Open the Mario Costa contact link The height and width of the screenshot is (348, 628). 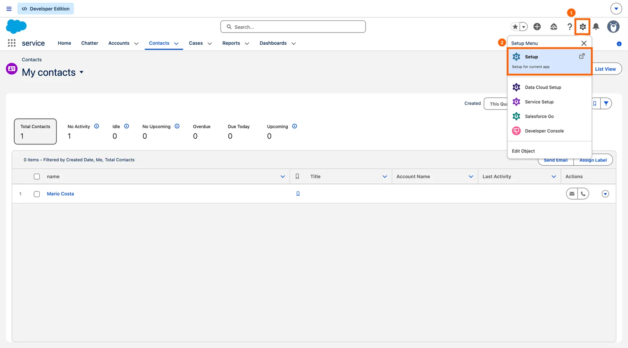pos(60,194)
